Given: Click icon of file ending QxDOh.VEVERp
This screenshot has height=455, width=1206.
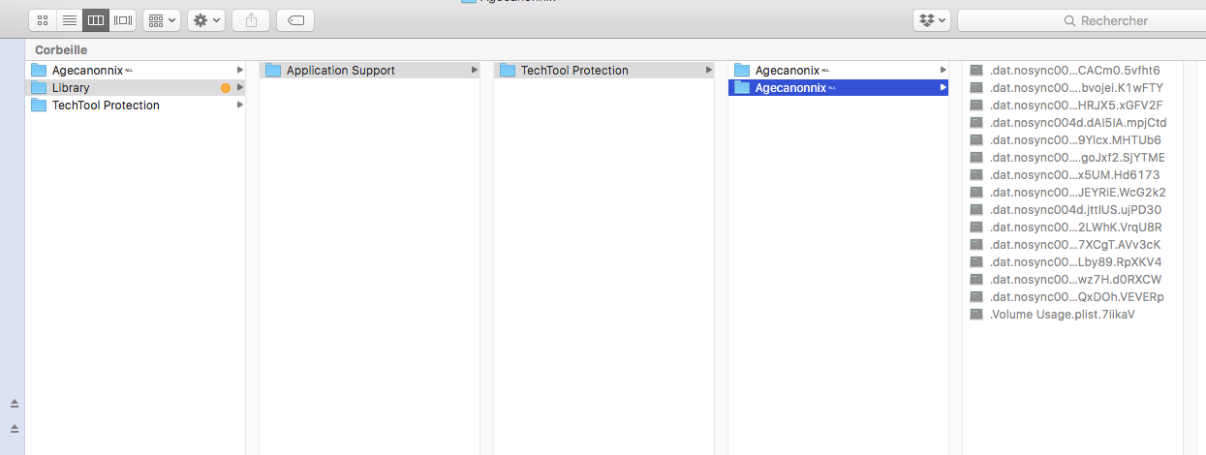Looking at the screenshot, I should 976,296.
